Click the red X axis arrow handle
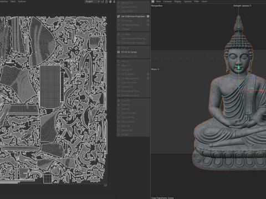The width and height of the screenshot is (266, 199). click(262, 91)
